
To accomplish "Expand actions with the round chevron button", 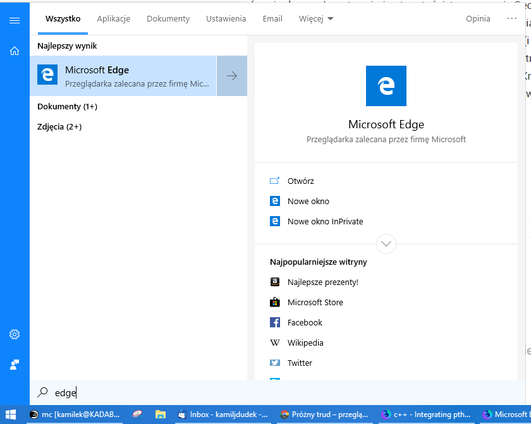I will click(386, 244).
